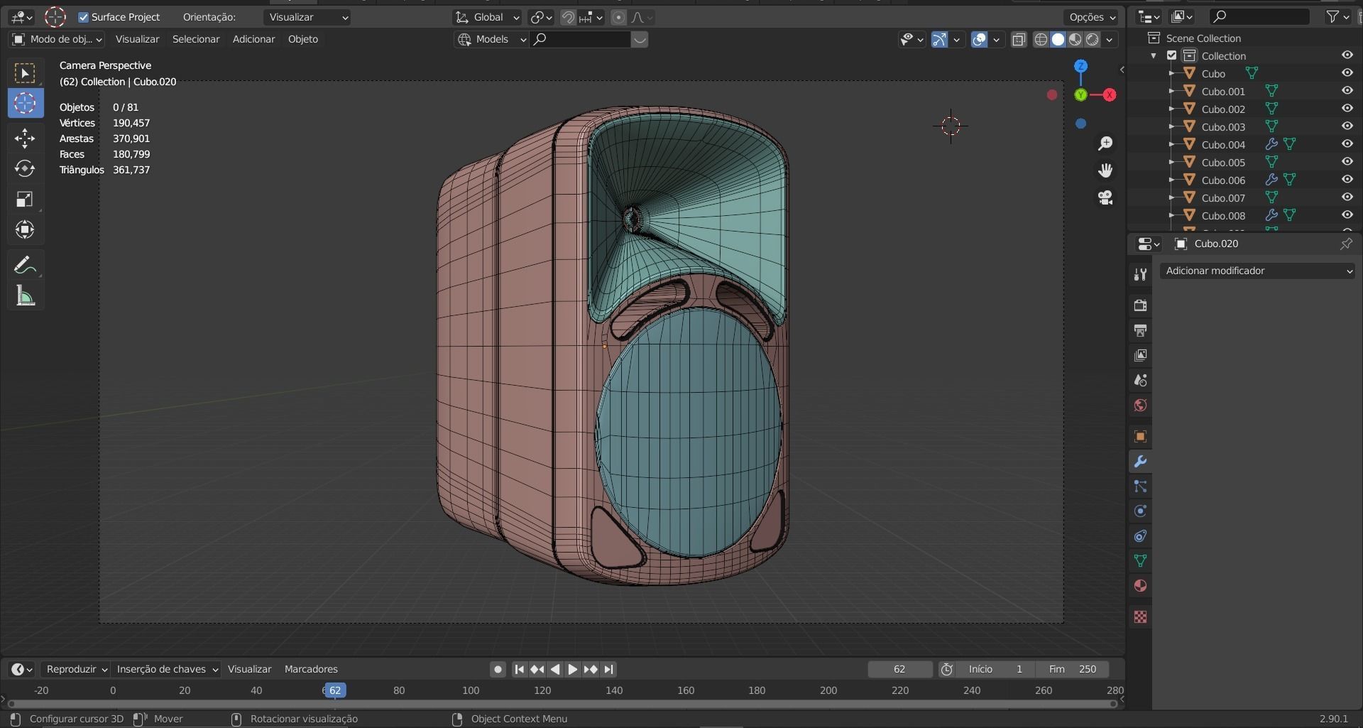Open Material Properties tab
Screen dimensions: 1363x728
(1140, 585)
